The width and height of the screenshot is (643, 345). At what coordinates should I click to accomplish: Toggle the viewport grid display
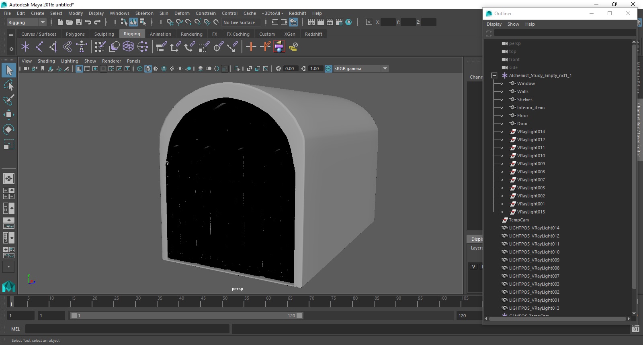79,69
